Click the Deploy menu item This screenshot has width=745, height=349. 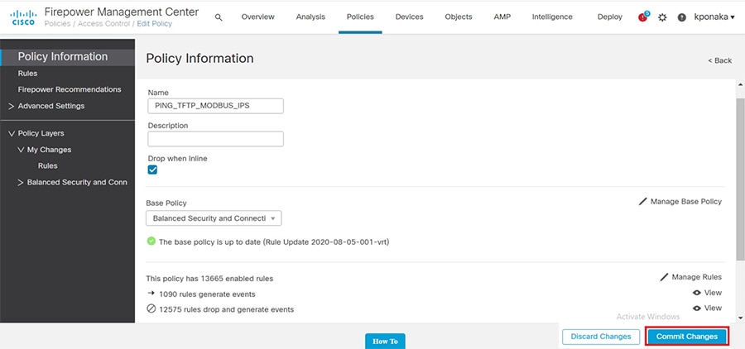point(609,17)
